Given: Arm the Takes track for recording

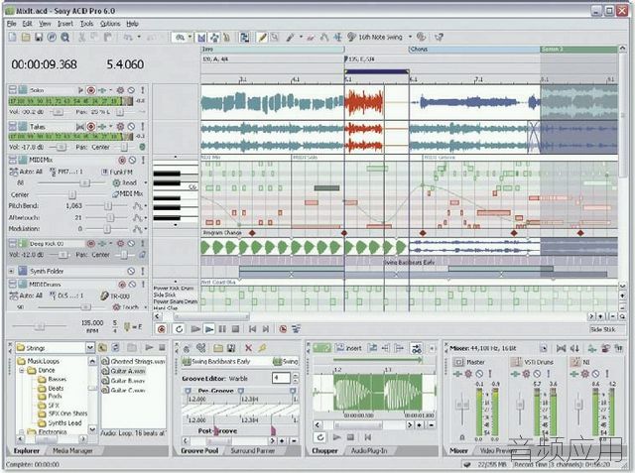Looking at the screenshot, I should pos(91,127).
